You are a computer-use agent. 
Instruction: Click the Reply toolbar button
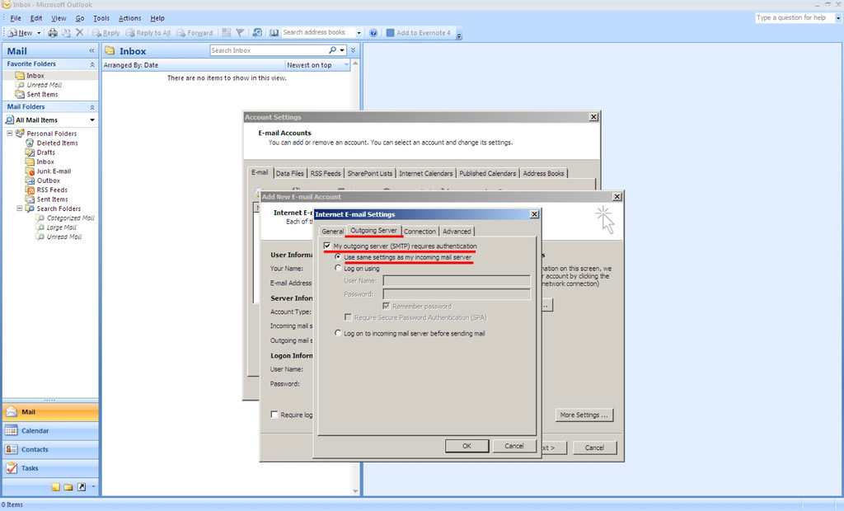coord(106,33)
